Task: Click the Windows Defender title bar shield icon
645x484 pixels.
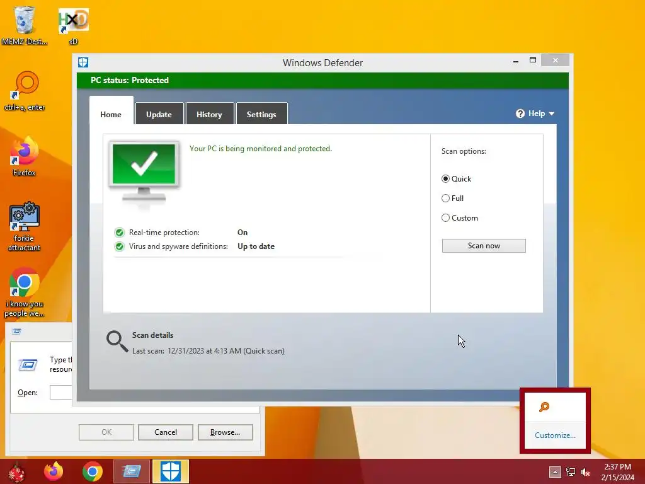Action: pos(83,62)
